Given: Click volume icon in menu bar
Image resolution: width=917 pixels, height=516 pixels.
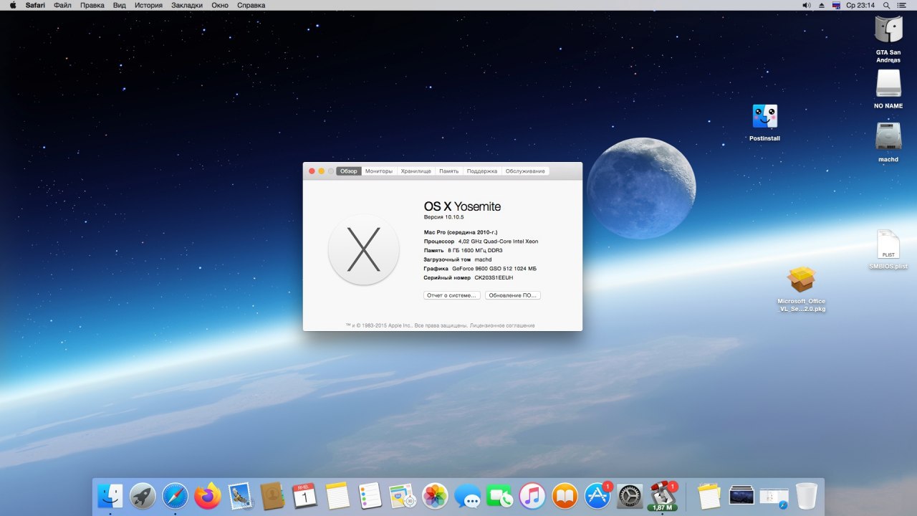Looking at the screenshot, I should pyautogui.click(x=807, y=5).
